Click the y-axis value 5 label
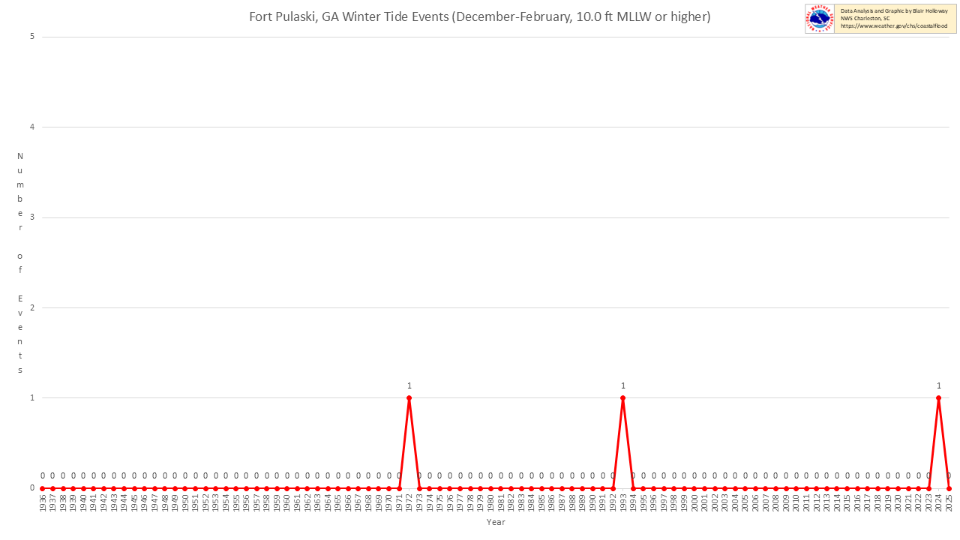960x540 pixels. [x=32, y=37]
